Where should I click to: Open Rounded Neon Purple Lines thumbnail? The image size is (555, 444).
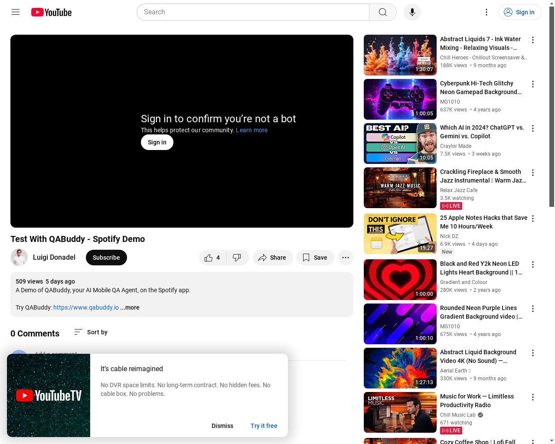[x=400, y=324]
